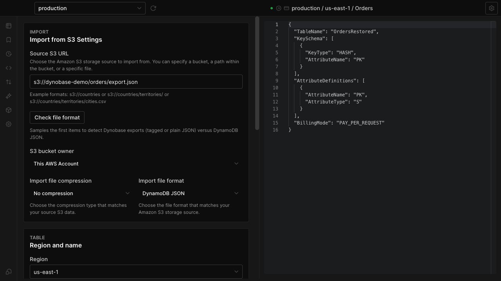Screen dimensions: 501x281
Task: Open the sparkles AI sidebar icon
Action: [9, 96]
